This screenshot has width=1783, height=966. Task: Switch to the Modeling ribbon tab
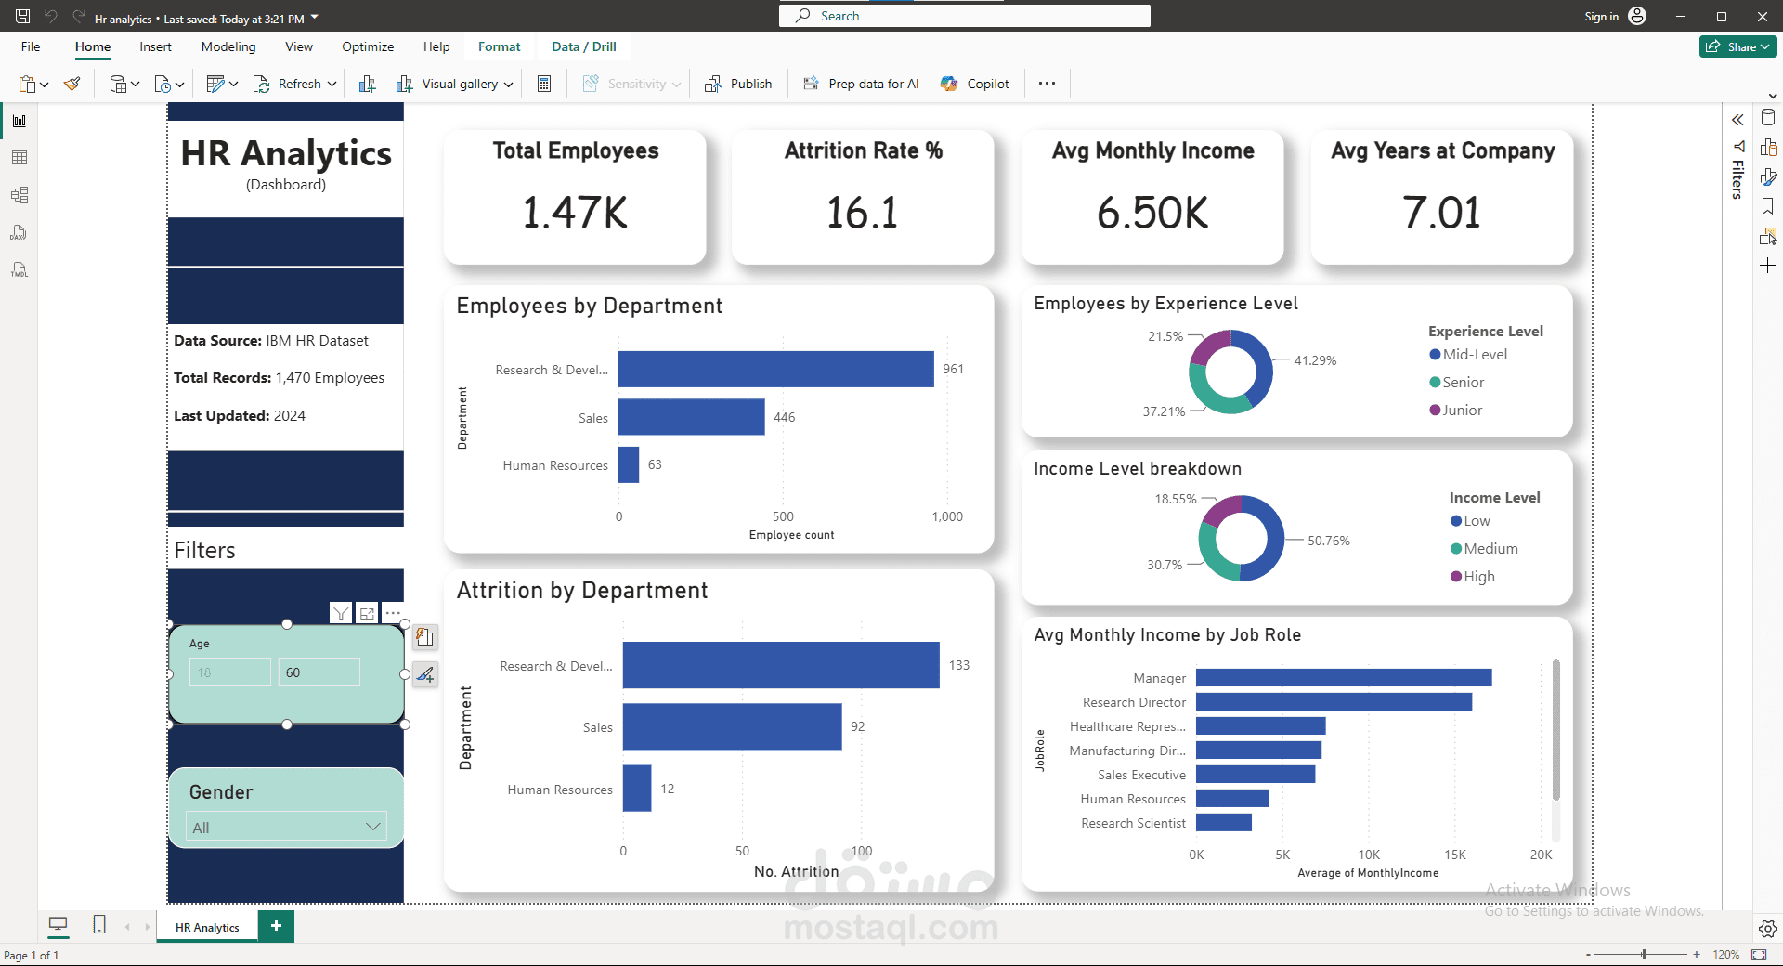228,46
